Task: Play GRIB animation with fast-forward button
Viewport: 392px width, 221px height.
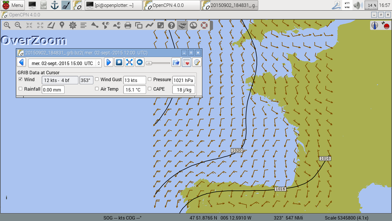Action: [x=140, y=62]
